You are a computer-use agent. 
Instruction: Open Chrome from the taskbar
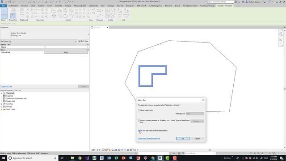(80, 158)
